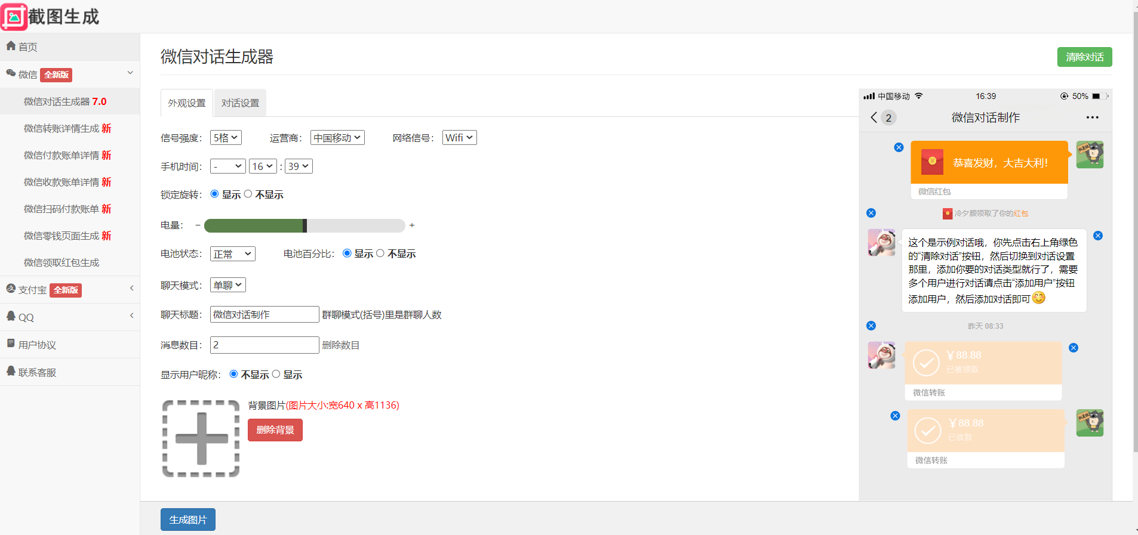Click the 电量 battery slider track
1138x535 pixels.
[x=305, y=225]
